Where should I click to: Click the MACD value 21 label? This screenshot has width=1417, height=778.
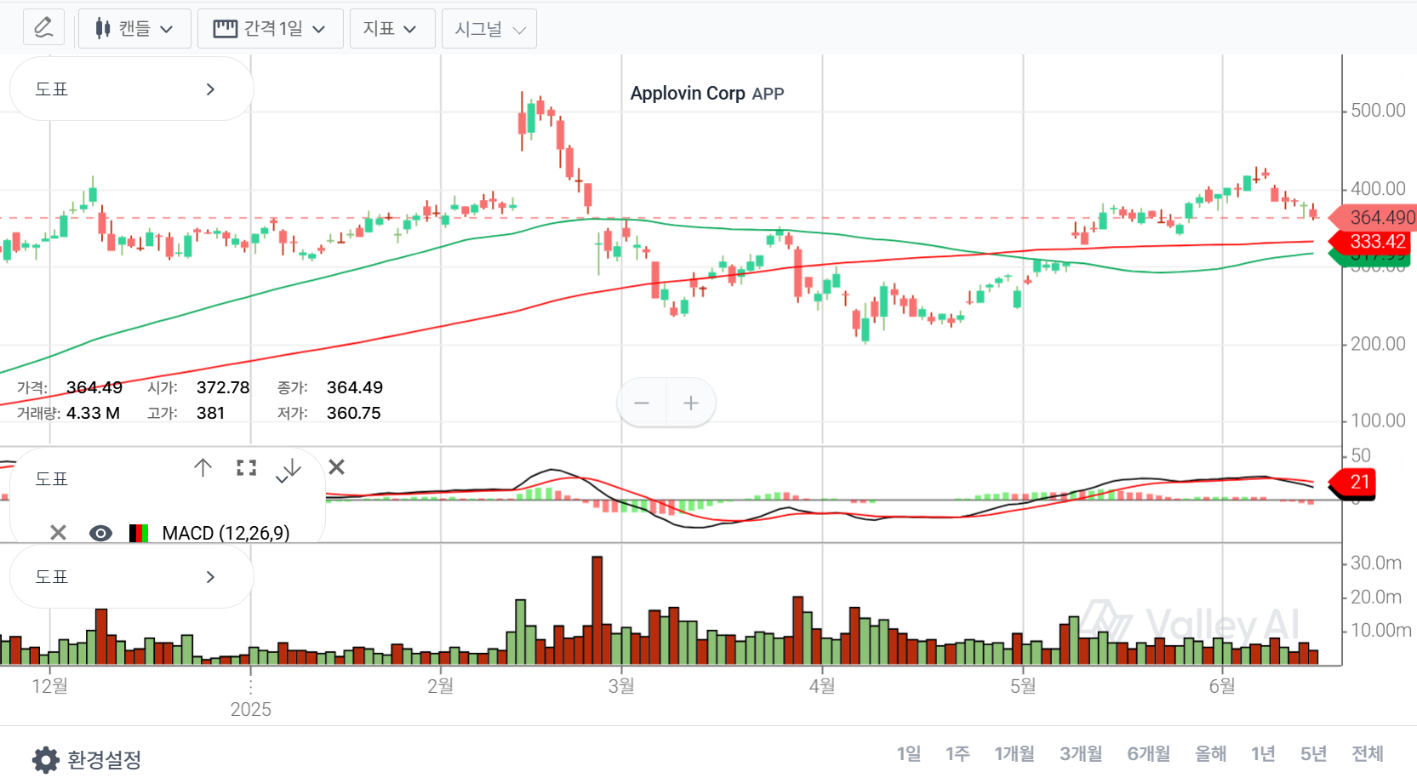[1352, 482]
